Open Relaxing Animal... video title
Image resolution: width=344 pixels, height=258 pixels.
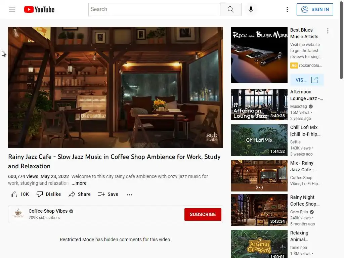[x=299, y=236]
